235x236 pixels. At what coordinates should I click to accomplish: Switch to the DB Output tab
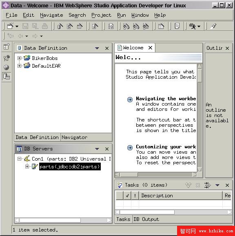tap(146, 219)
